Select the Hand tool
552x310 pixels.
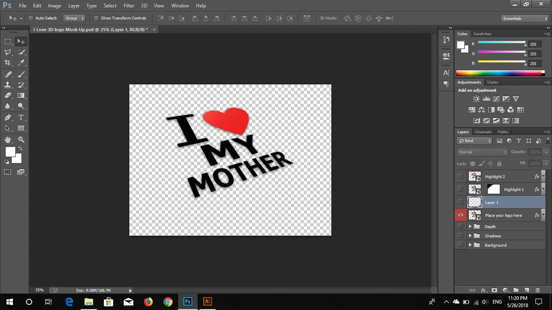8,139
